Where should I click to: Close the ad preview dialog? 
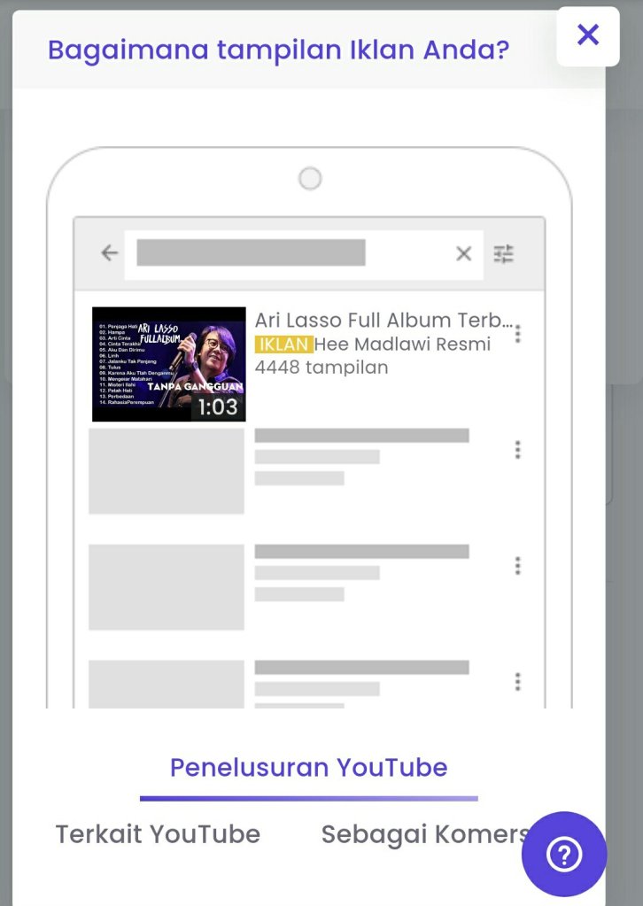[x=587, y=35]
